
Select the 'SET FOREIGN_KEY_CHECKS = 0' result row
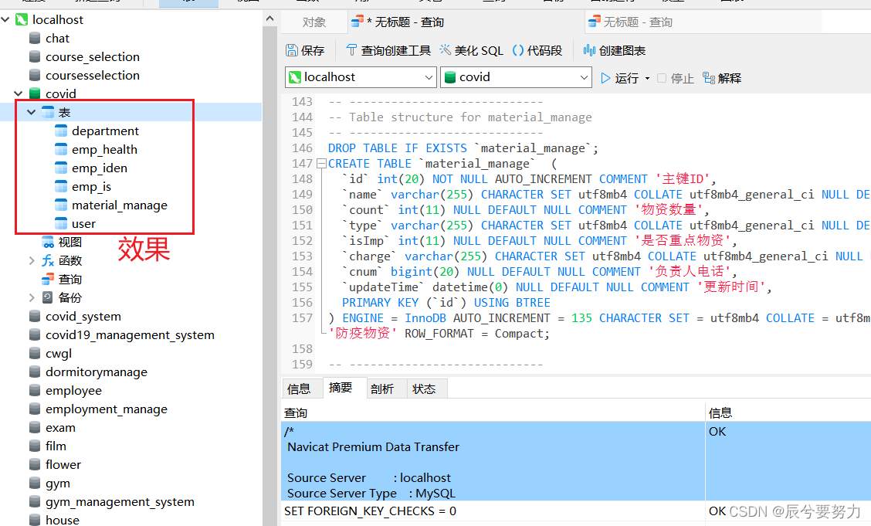[576, 511]
